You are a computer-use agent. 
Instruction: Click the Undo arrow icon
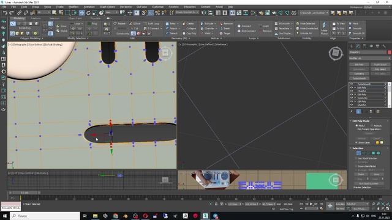pyautogui.click(x=5, y=13)
